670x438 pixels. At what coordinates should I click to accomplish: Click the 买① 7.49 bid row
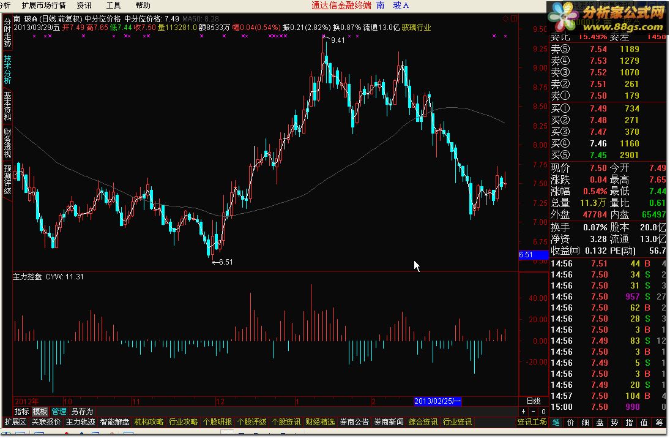click(608, 108)
